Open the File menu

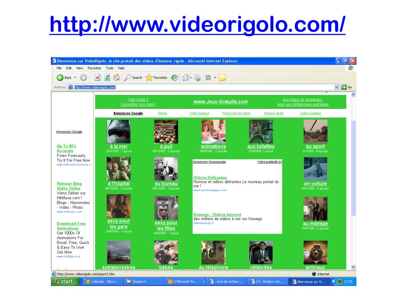pos(59,68)
